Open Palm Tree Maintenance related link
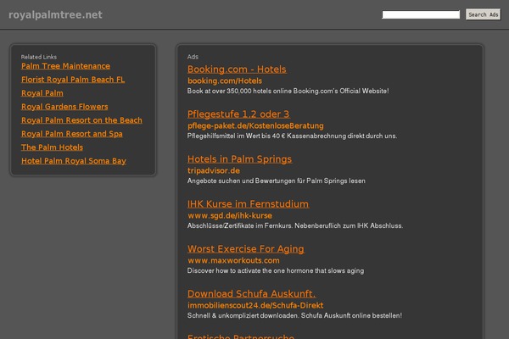Image resolution: width=509 pixels, height=339 pixels. tap(65, 66)
